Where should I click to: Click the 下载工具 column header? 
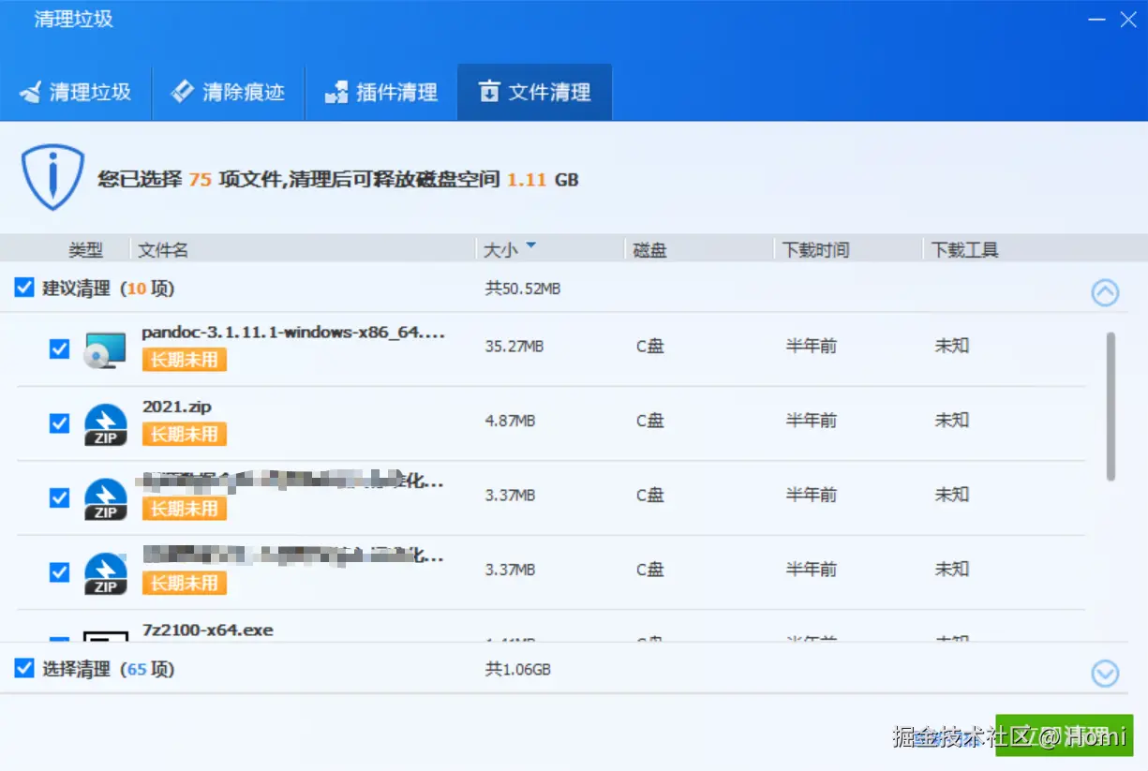coord(965,250)
